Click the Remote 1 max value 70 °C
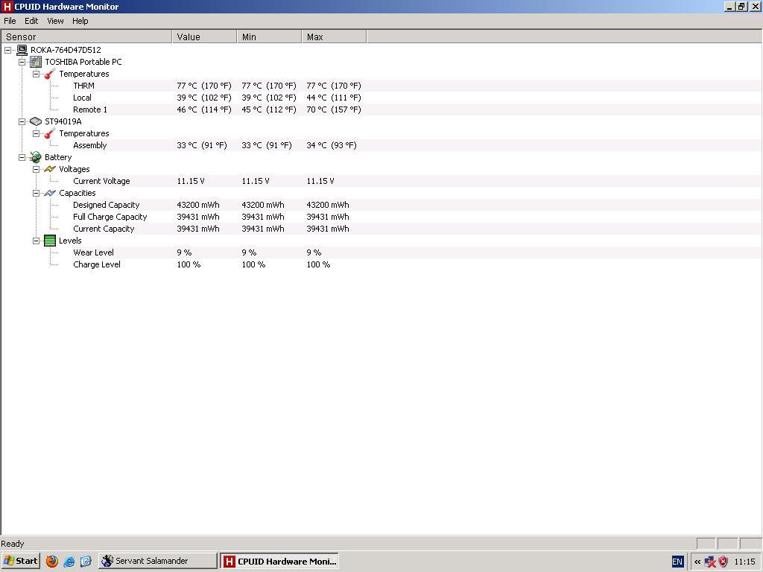Viewport: 763px width, 572px height. pos(334,109)
